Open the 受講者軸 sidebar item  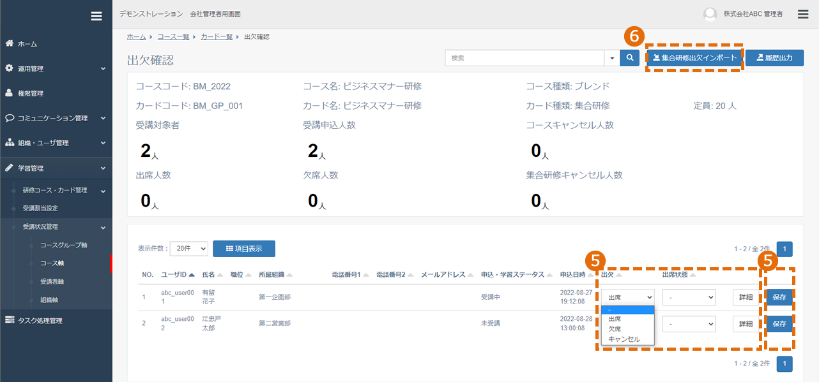click(x=52, y=281)
